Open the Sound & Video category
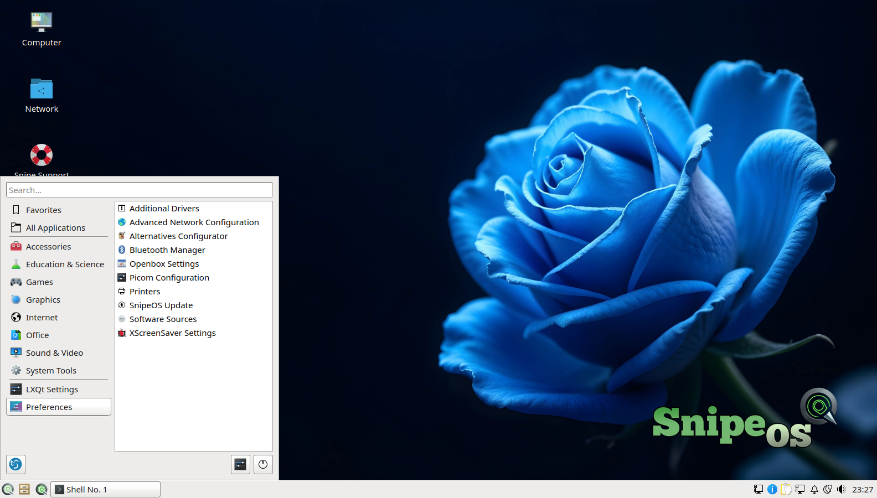877x498 pixels. (x=59, y=353)
